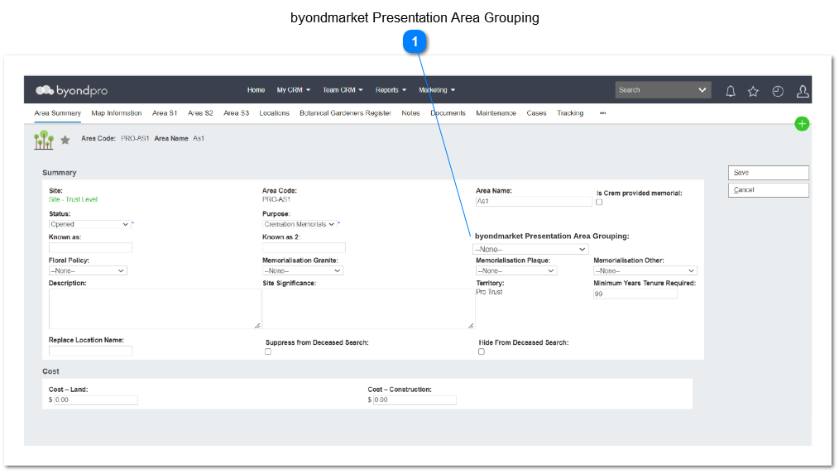Open the Cases tab

(536, 113)
